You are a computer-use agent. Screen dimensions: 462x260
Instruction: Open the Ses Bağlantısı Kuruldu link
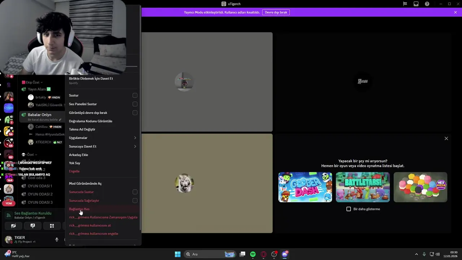[33, 213]
